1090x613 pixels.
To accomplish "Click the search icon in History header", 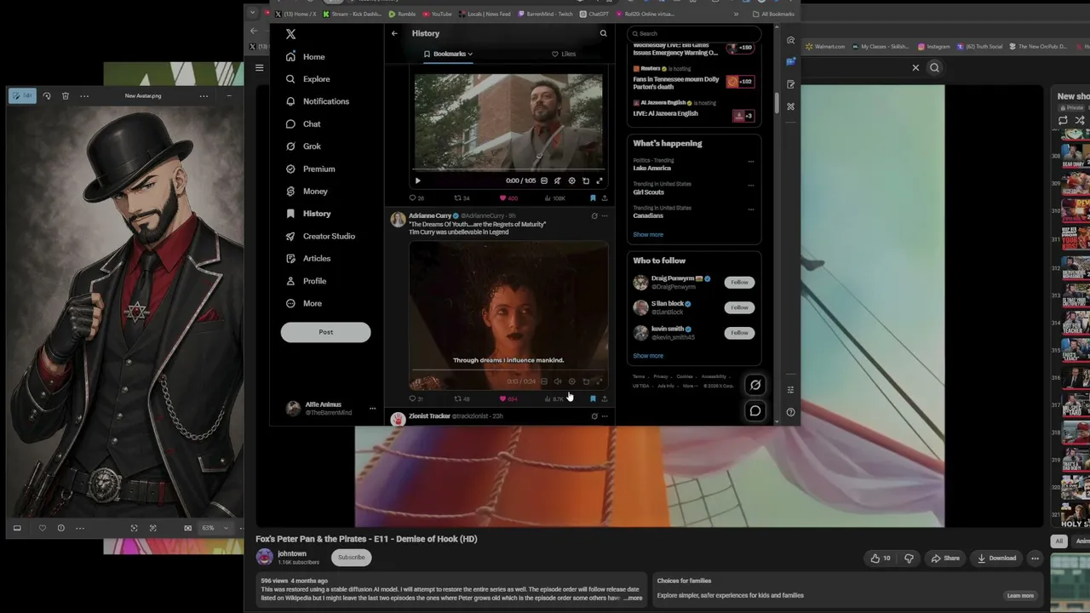I will (603, 33).
